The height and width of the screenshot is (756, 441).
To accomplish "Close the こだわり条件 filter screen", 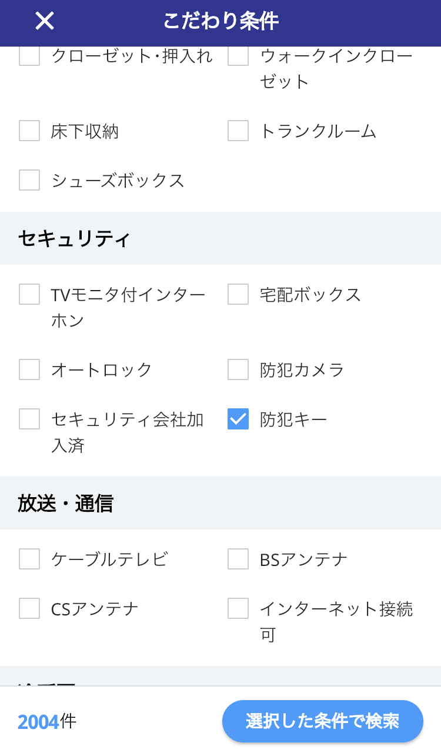I will tap(45, 22).
